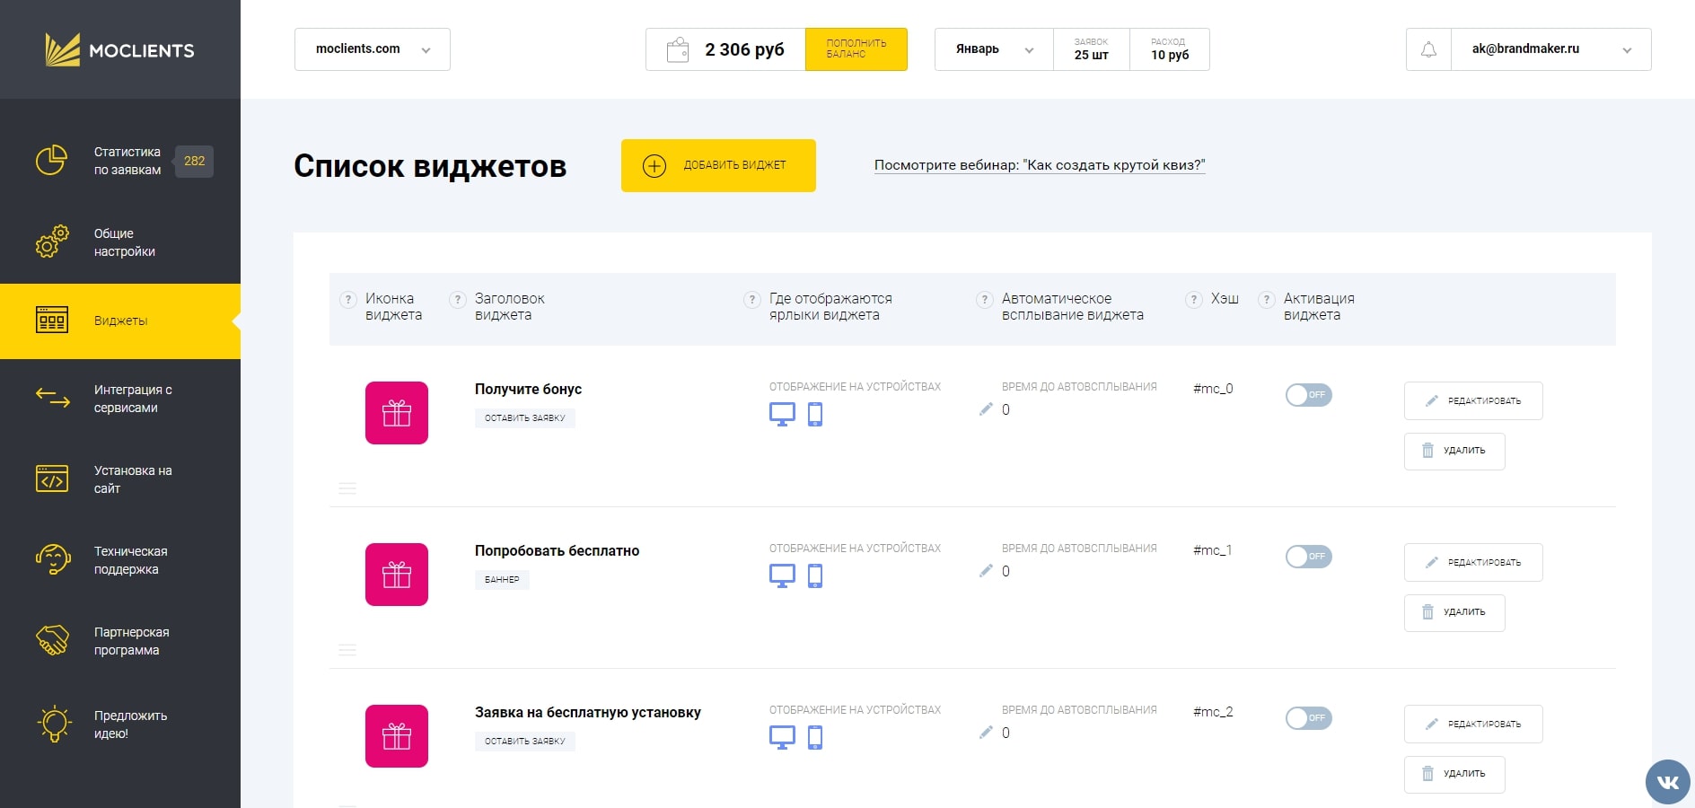Click the notification bell icon

tap(1428, 49)
